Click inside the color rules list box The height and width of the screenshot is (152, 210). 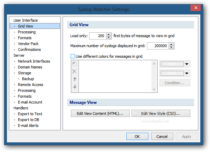[115, 76]
